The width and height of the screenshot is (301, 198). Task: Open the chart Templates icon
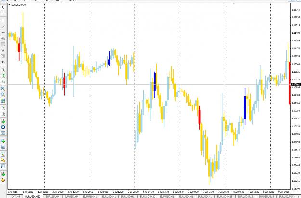tap(3, 133)
